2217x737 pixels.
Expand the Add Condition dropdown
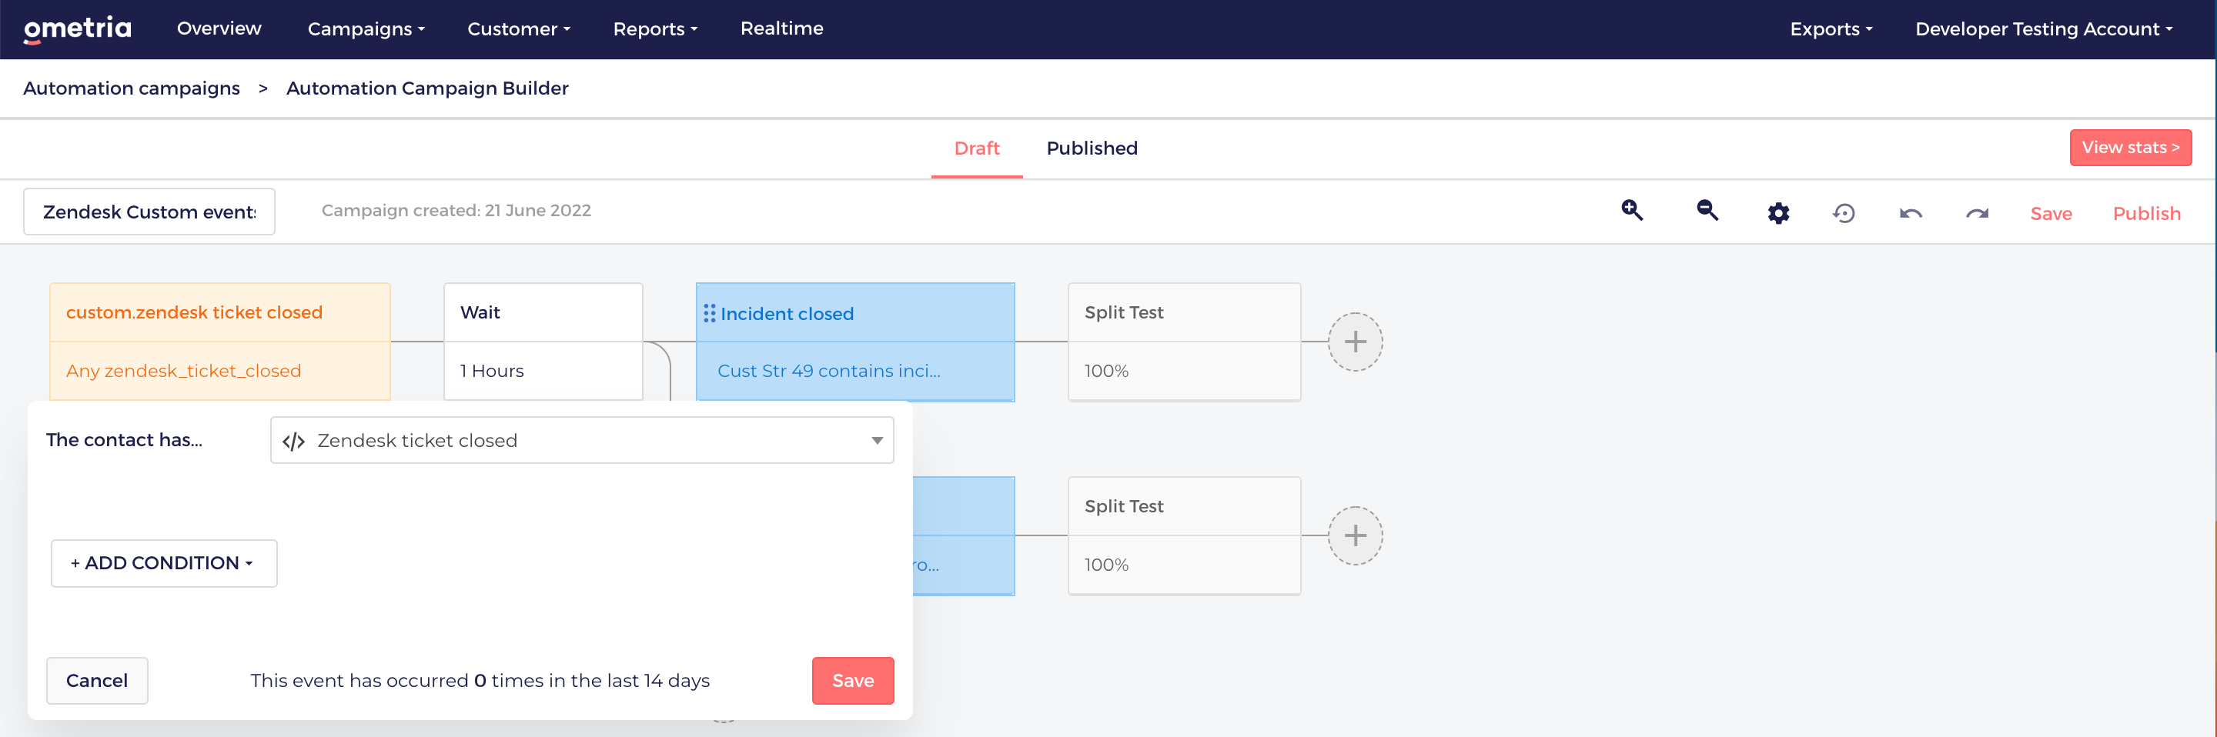click(163, 563)
